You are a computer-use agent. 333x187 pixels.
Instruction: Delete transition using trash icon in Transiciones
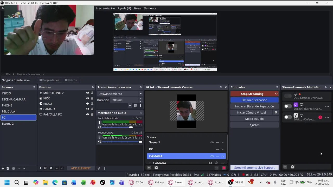pyautogui.click(x=135, y=105)
